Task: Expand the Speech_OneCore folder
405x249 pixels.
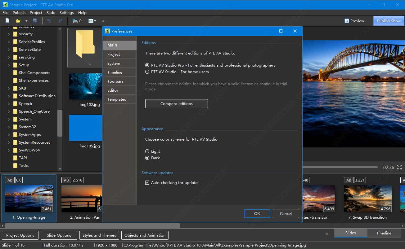Action: pos(9,111)
